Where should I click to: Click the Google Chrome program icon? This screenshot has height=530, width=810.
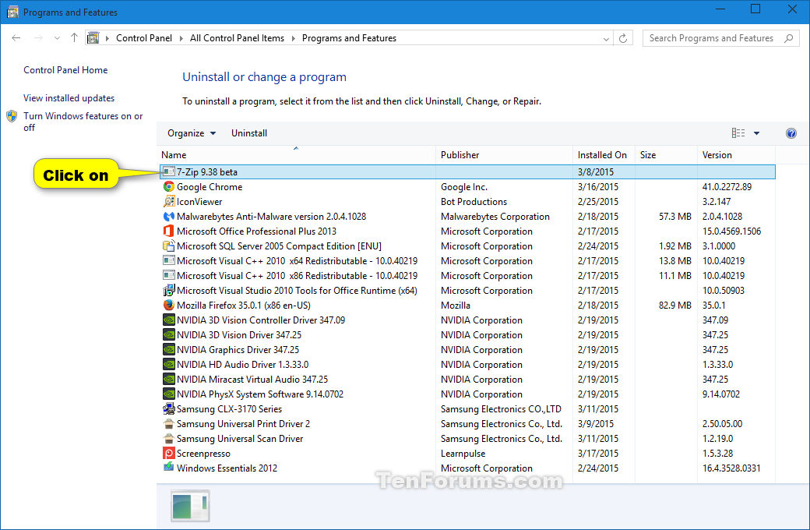[x=168, y=187]
